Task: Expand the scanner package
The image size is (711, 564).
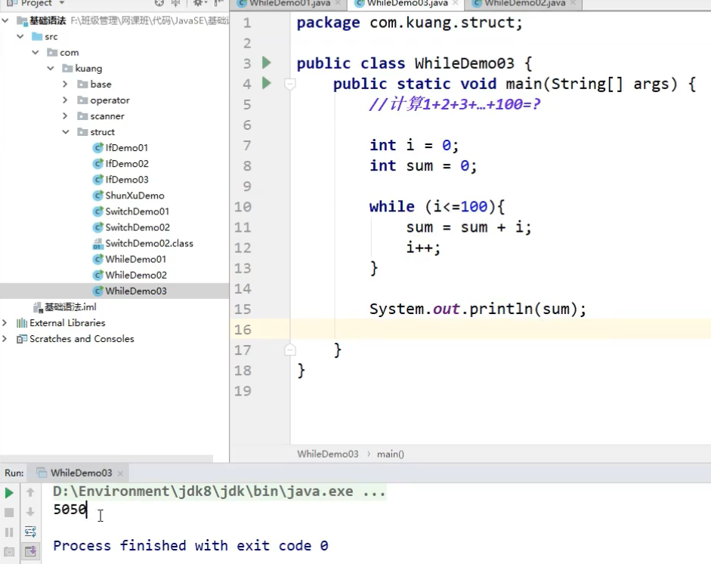Action: [x=65, y=116]
